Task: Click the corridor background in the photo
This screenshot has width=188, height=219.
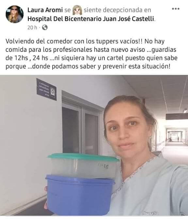Action: pyautogui.click(x=176, y=137)
